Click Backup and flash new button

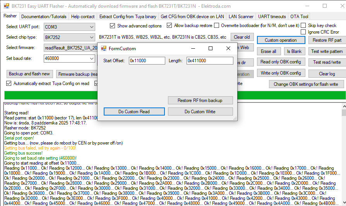tap(29, 74)
